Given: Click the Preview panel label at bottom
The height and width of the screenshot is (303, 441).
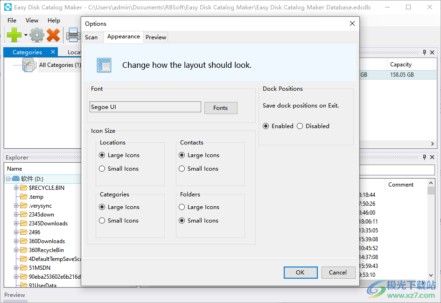Looking at the screenshot, I should [x=14, y=295].
